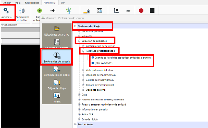This screenshot has height=128, width=208.
Task: Open the Opciones gear icon
Action: 6,10
